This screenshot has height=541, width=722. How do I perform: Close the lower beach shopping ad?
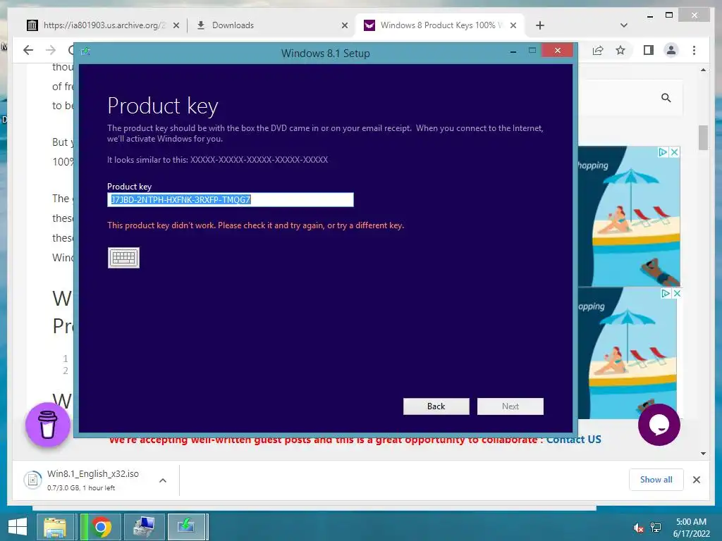[x=677, y=293]
